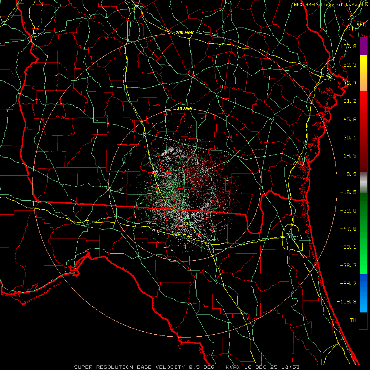Click the "50 NMI" range ring label
Screen dimensions: 370x370
coord(185,109)
